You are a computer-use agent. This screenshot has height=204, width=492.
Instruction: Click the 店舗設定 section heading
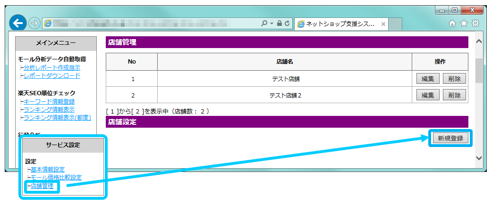coord(287,122)
